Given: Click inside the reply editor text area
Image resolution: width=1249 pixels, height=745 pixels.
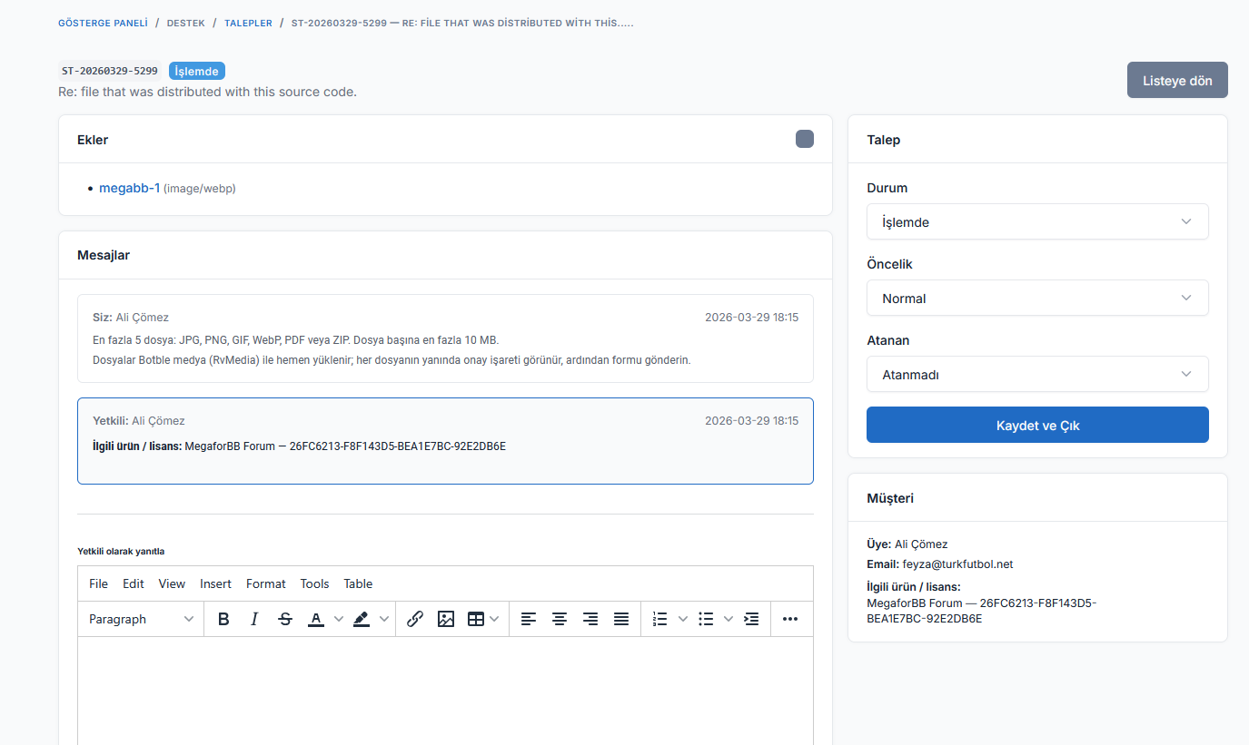Looking at the screenshot, I should pos(445,690).
